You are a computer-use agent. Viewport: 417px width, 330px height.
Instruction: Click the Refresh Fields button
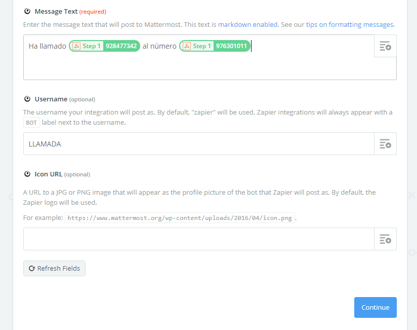tap(54, 268)
